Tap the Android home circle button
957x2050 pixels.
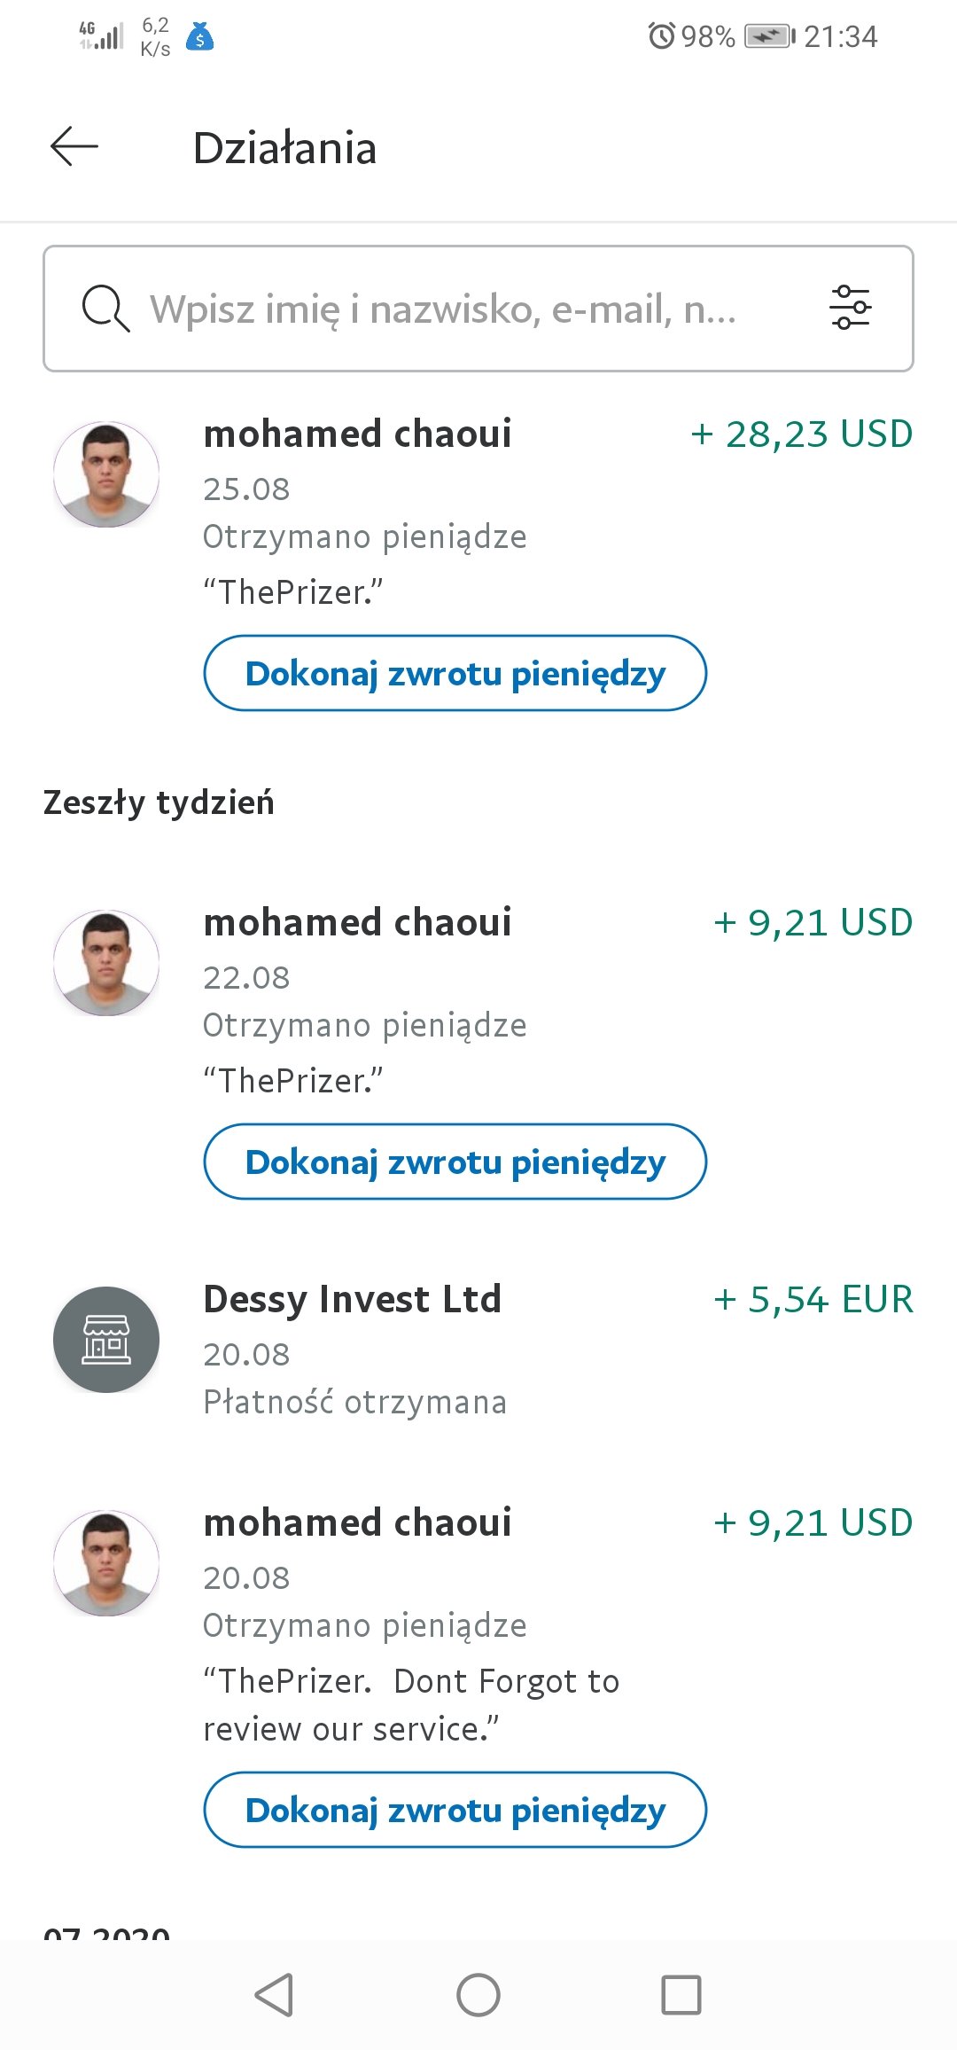tap(478, 1995)
